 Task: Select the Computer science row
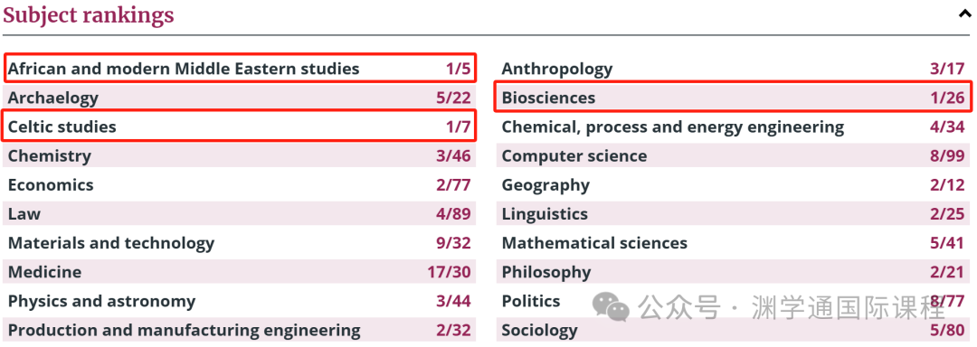pyautogui.click(x=734, y=155)
